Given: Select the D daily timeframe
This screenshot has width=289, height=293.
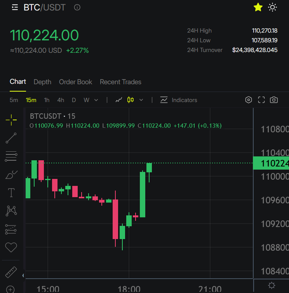Looking at the screenshot, I should (x=74, y=100).
